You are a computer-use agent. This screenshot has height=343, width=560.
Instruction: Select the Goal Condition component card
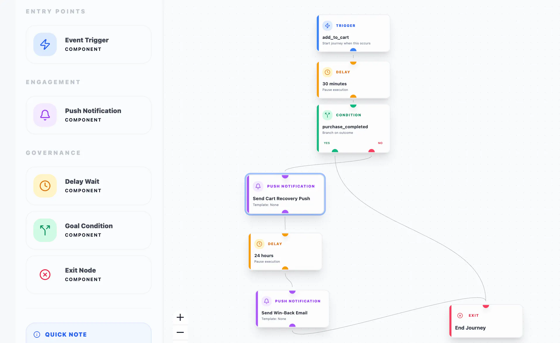click(x=89, y=230)
